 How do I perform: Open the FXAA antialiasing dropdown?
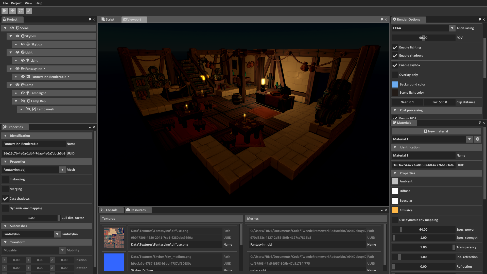[452, 28]
